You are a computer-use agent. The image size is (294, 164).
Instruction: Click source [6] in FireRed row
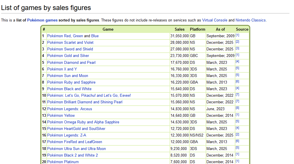237,141
